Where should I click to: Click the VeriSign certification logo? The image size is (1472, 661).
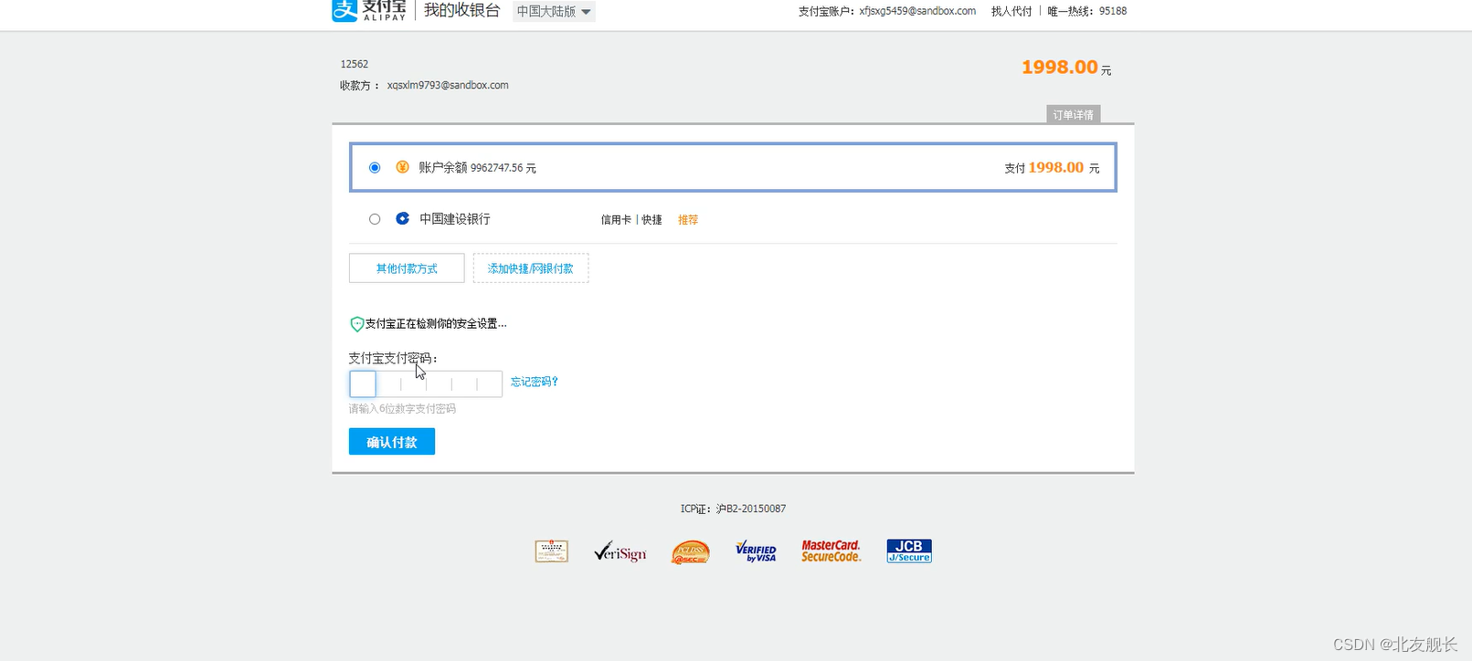coord(620,551)
